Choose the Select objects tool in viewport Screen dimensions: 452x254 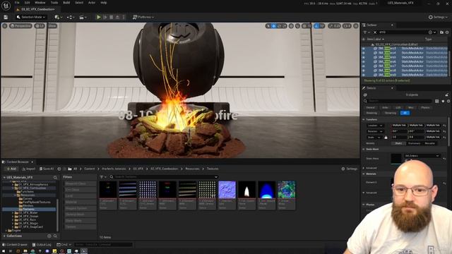(x=268, y=26)
